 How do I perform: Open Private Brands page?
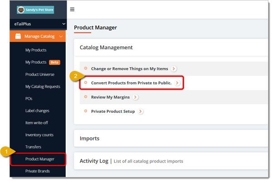38,171
